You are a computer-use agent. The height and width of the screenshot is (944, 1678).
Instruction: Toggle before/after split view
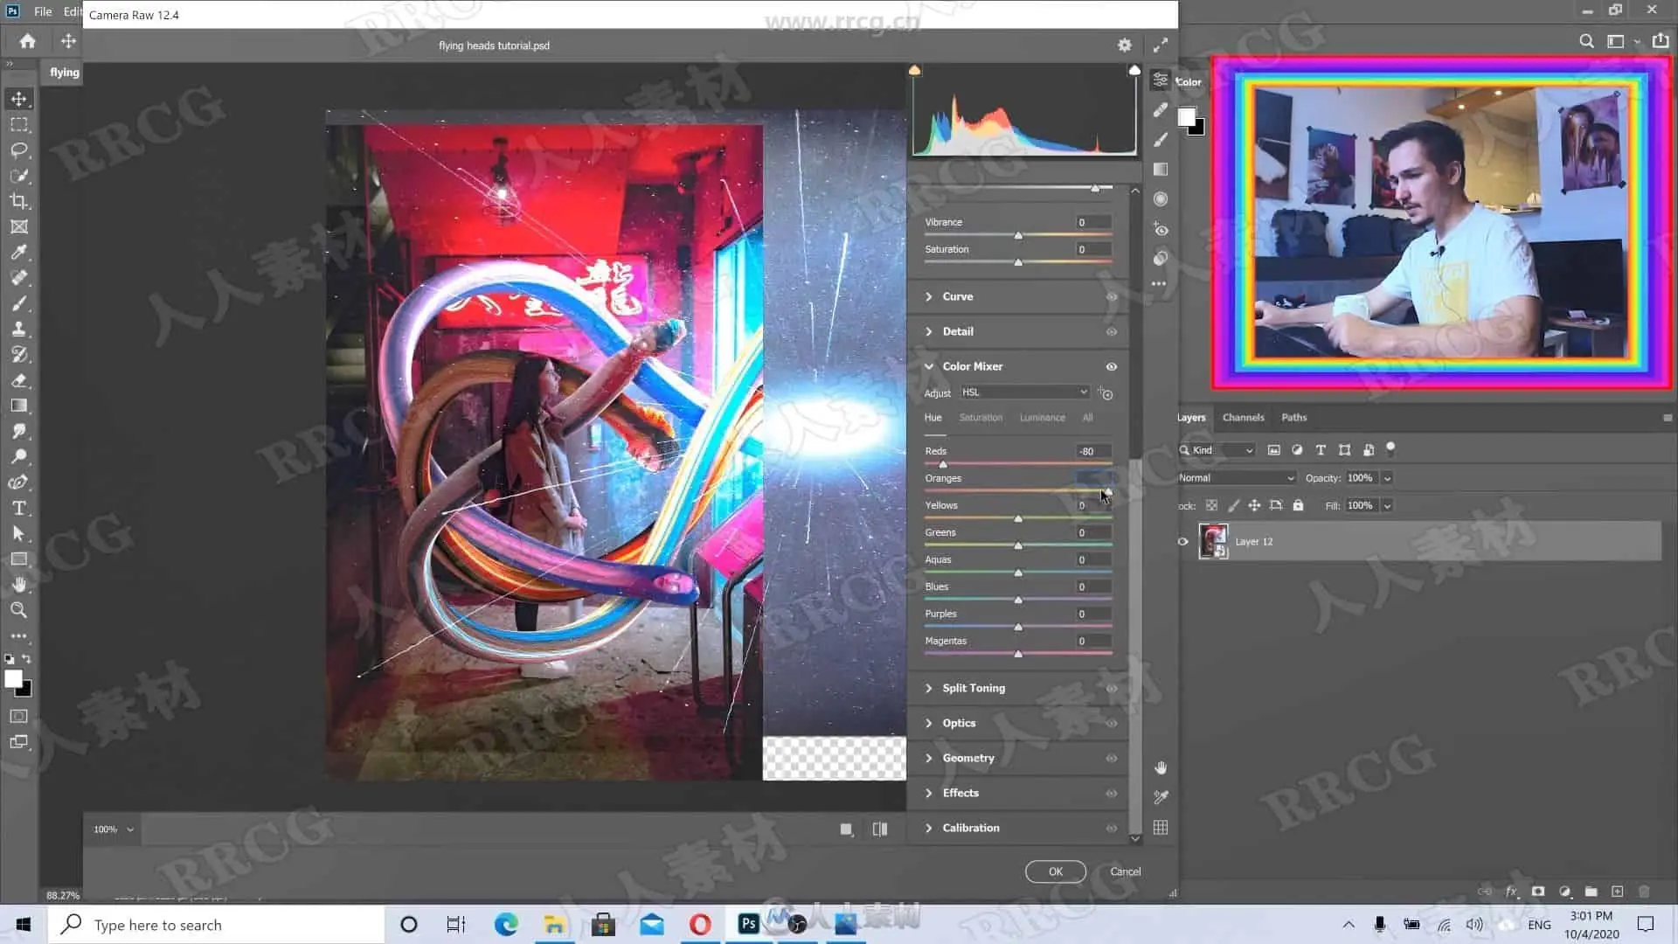point(880,829)
